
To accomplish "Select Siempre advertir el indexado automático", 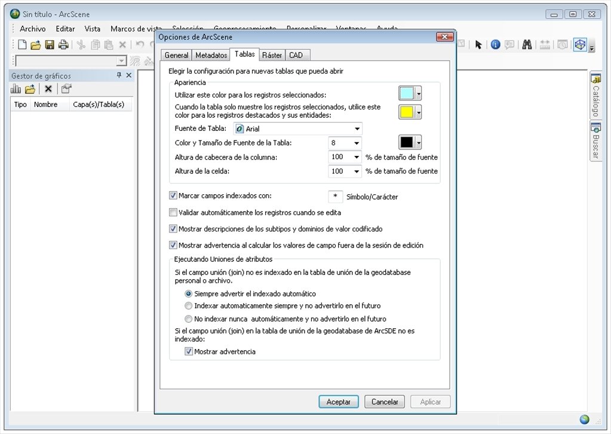I will point(189,294).
